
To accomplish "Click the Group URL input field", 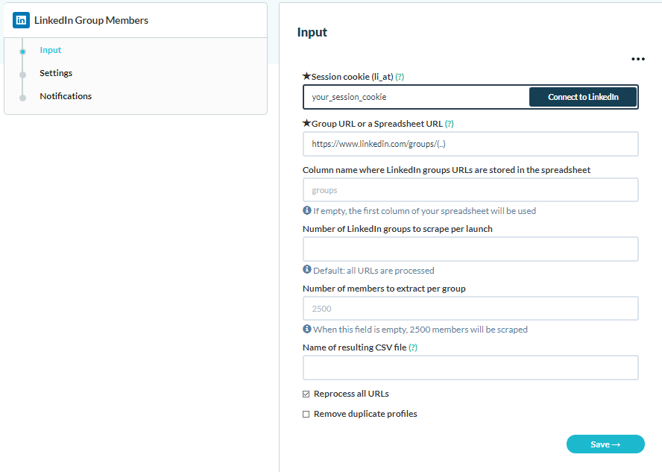I will [470, 144].
